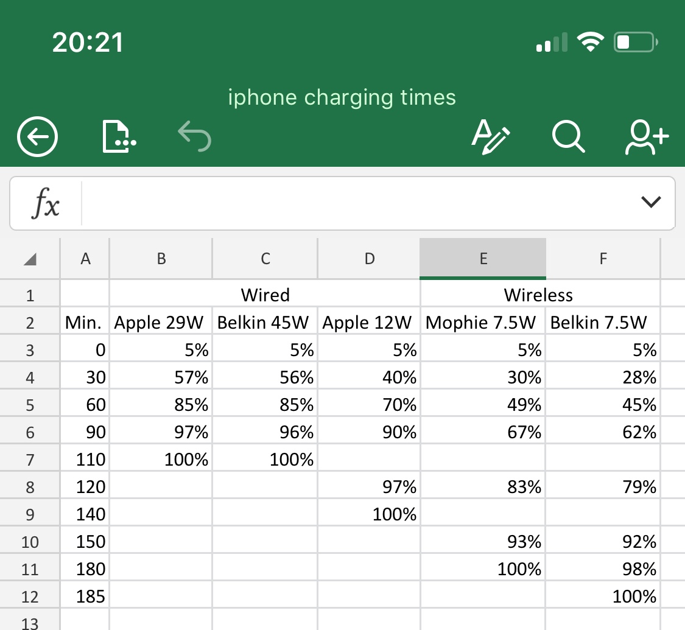Open search with the magnifier icon

[568, 137]
